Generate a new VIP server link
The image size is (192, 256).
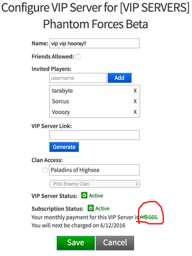click(64, 147)
